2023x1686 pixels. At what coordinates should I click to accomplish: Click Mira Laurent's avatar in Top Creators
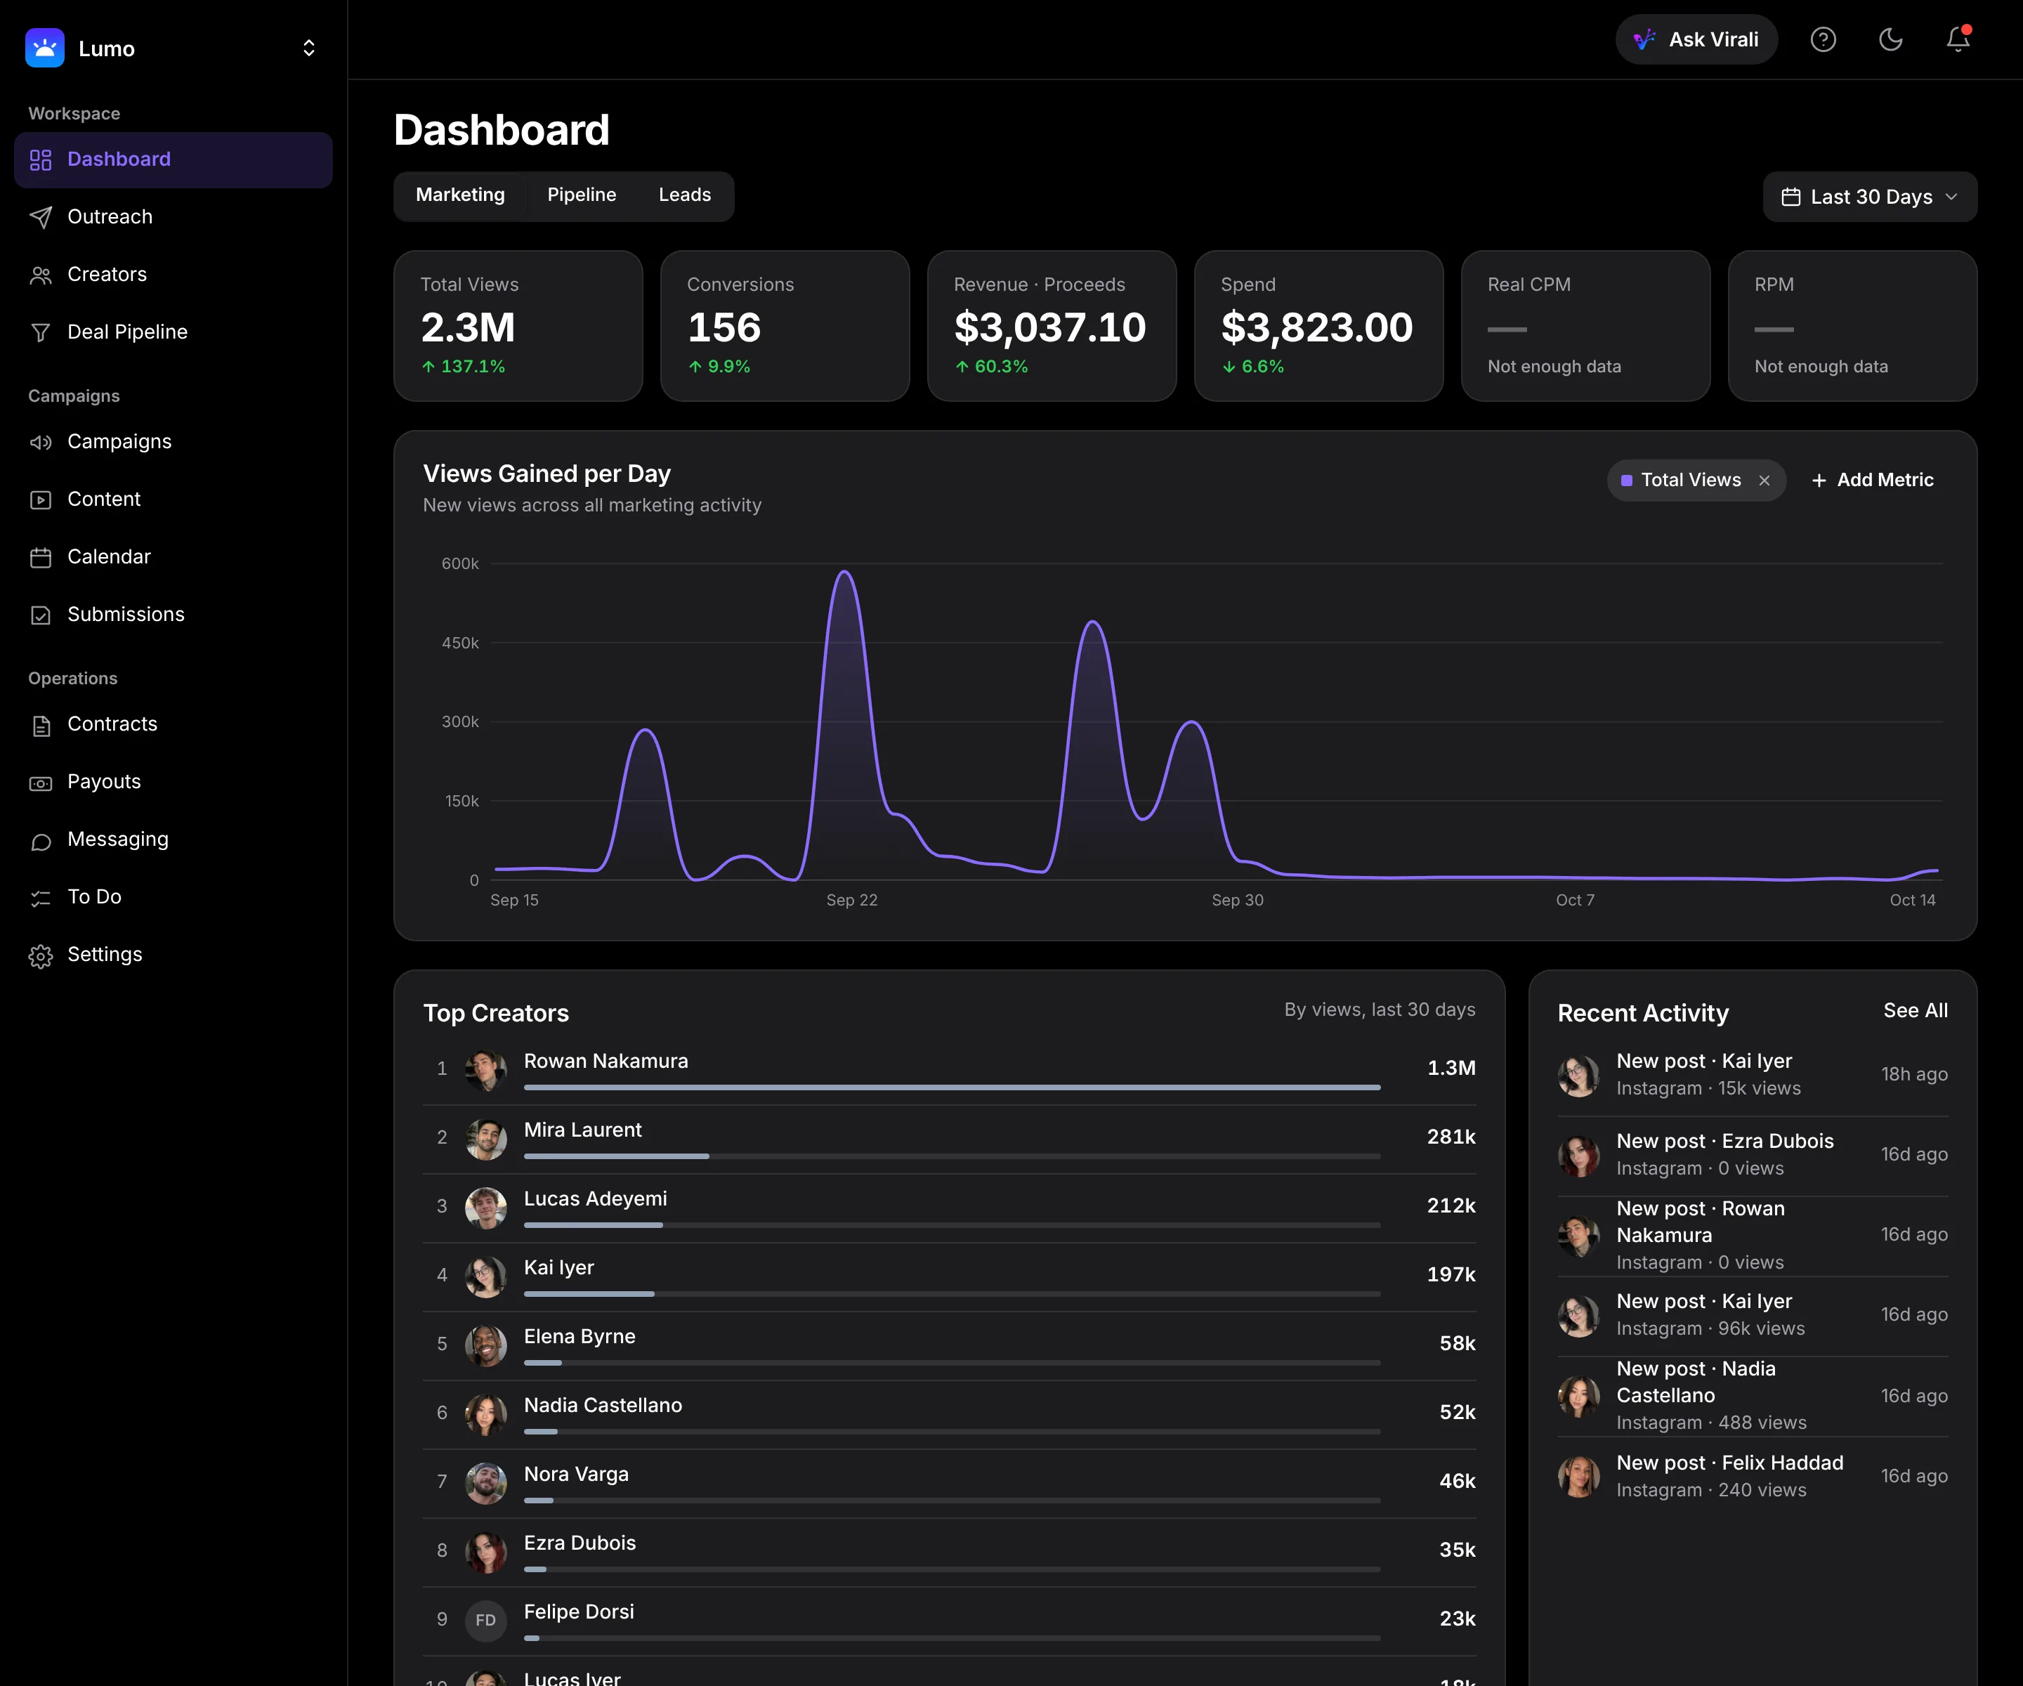[x=485, y=1139]
